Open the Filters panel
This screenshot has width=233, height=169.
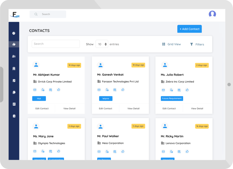point(197,44)
